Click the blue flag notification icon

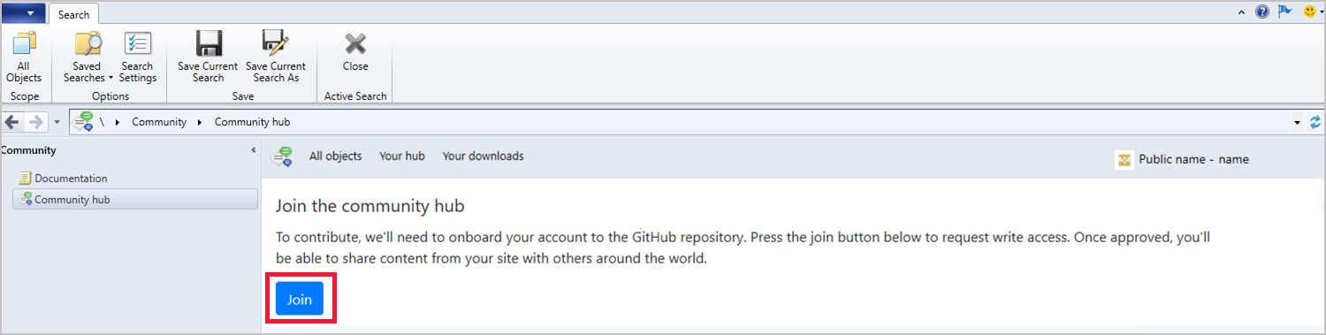click(1284, 11)
